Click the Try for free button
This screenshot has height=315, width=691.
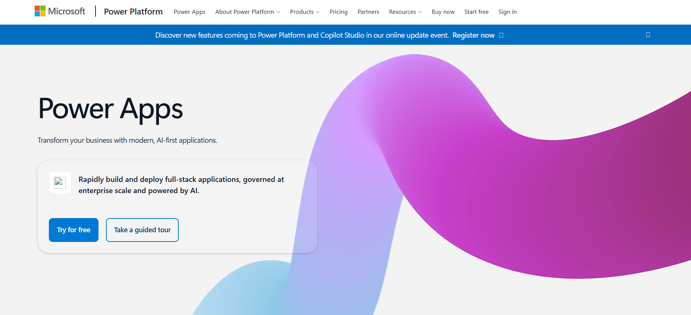tap(74, 230)
